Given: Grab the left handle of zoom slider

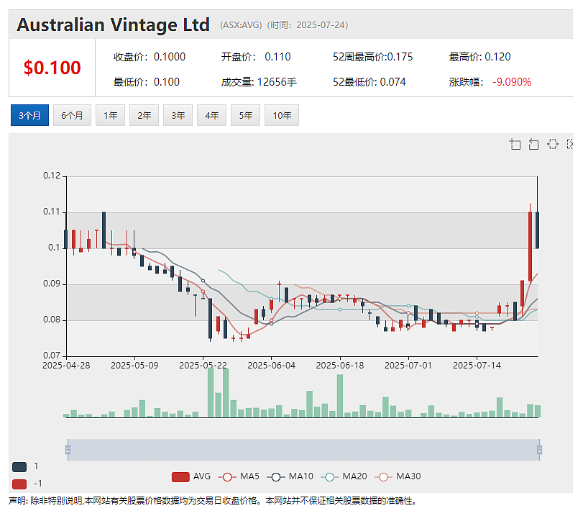Looking at the screenshot, I should (68, 450).
